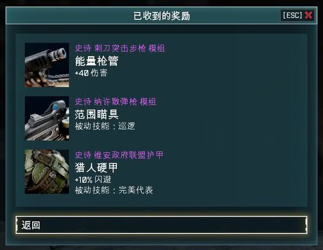
Task: Click the 返回 button
Action: (x=161, y=225)
